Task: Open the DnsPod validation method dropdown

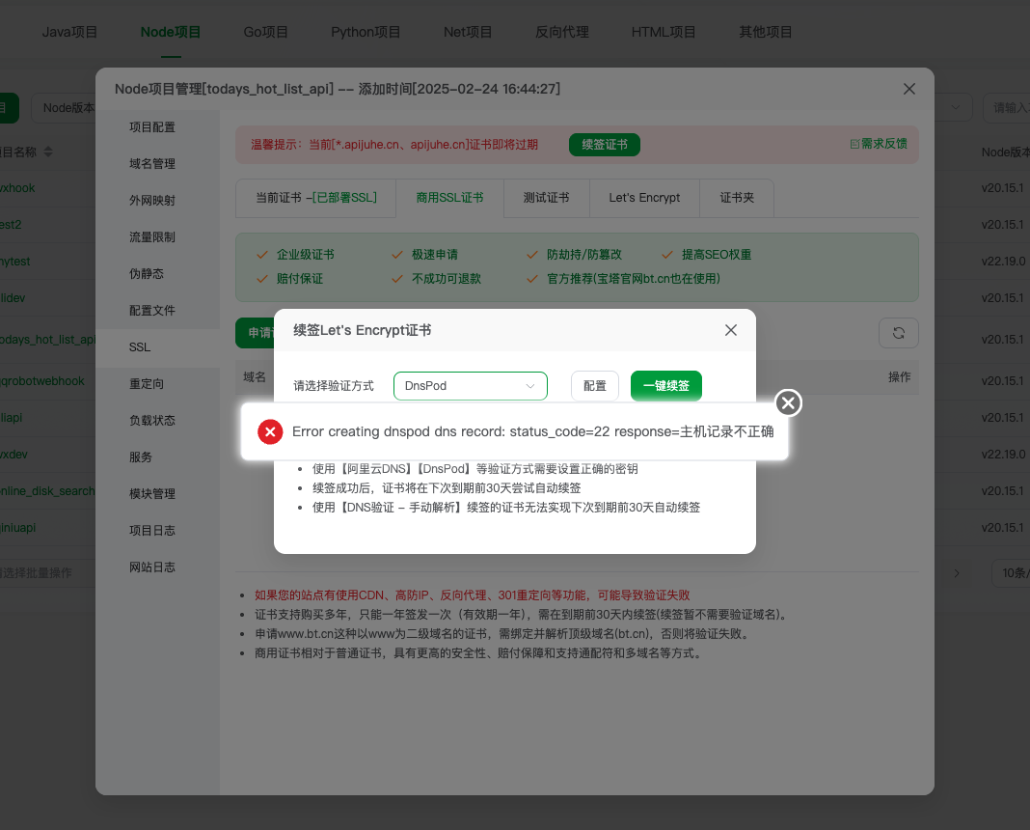Action: [x=470, y=385]
